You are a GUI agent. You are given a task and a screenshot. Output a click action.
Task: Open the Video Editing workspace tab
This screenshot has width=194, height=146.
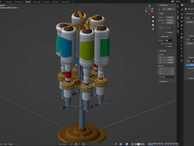[65, 2]
